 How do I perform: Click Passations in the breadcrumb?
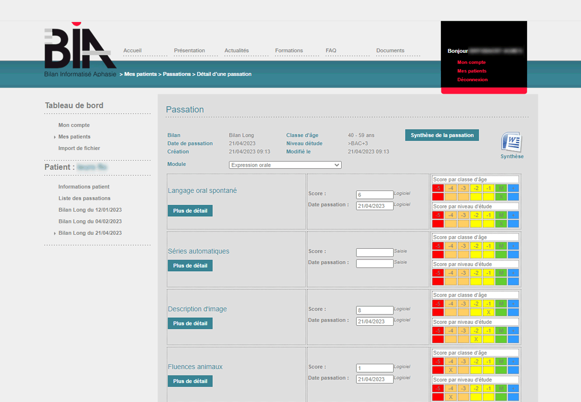coord(176,74)
